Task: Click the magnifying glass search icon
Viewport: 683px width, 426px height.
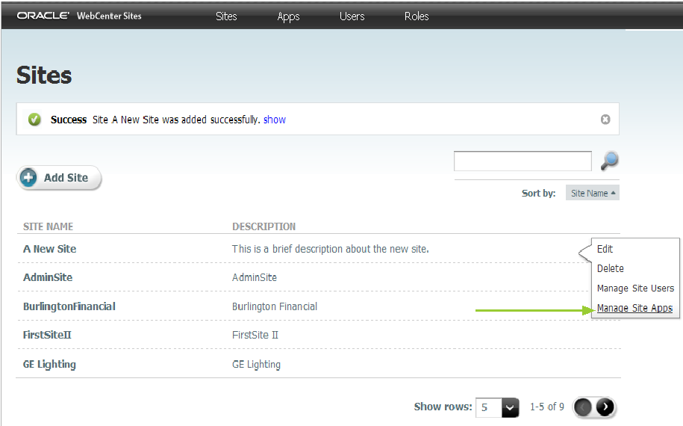Action: click(610, 161)
